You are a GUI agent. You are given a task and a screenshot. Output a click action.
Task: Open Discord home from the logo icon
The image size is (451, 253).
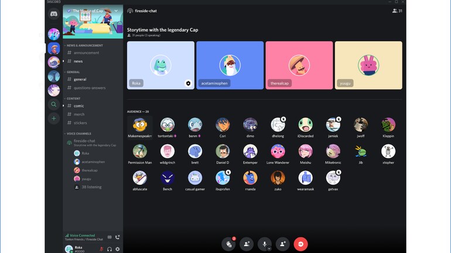coord(54,14)
